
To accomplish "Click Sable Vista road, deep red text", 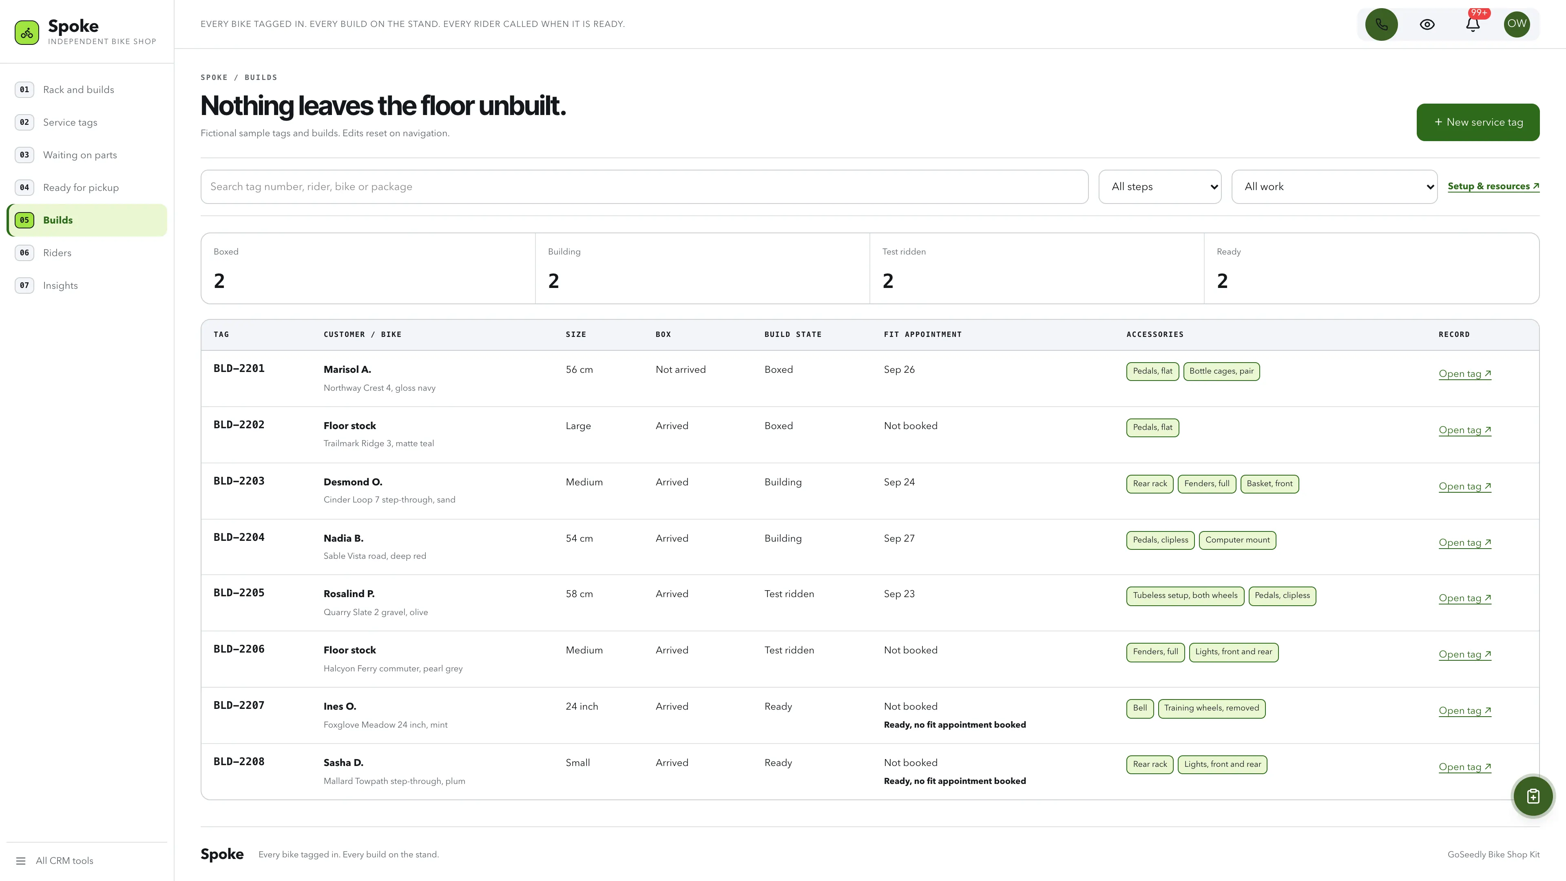I will coord(374,556).
